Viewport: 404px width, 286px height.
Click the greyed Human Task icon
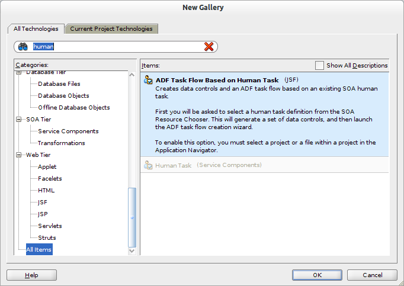click(149, 166)
